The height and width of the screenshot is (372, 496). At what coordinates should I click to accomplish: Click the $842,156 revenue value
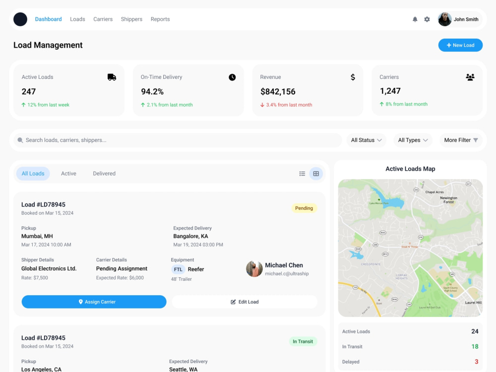pos(278,92)
